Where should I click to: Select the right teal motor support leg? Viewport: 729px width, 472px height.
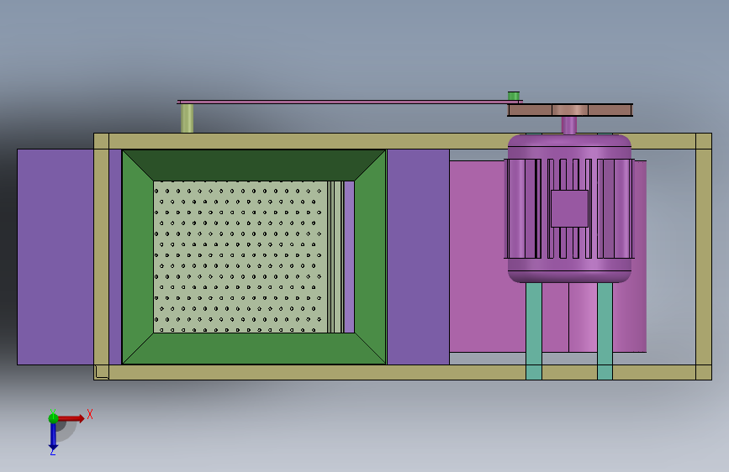click(x=605, y=331)
